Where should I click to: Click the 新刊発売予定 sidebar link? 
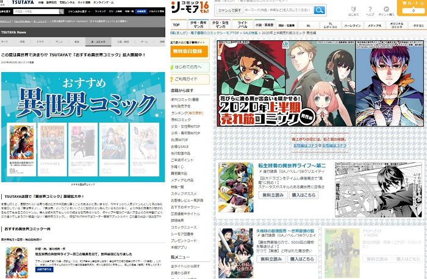pyautogui.click(x=181, y=106)
